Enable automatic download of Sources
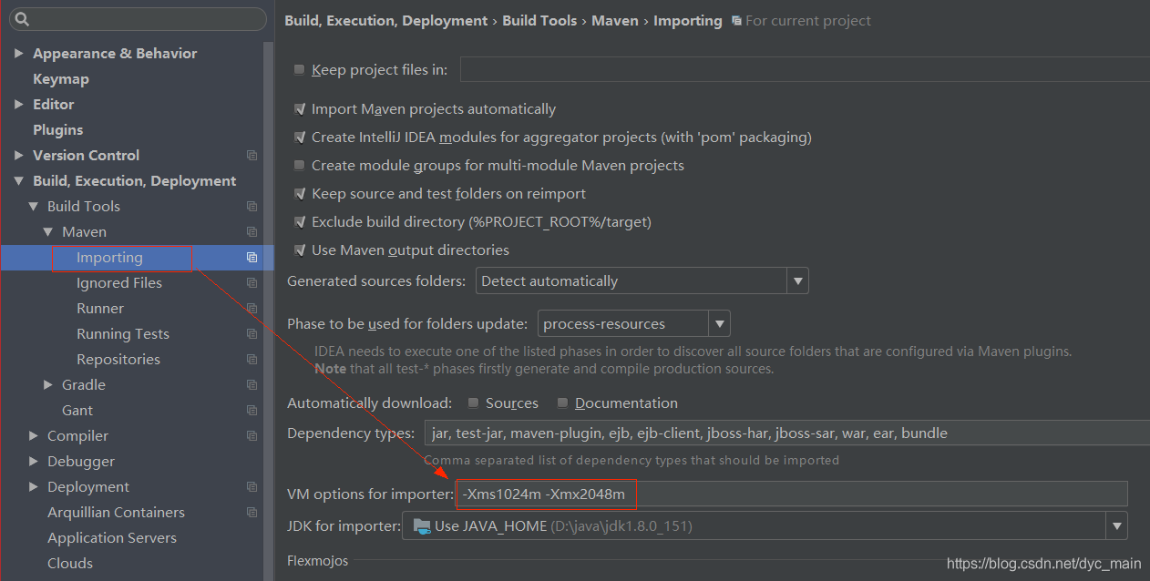Screen dimensions: 1150x581 tap(474, 403)
